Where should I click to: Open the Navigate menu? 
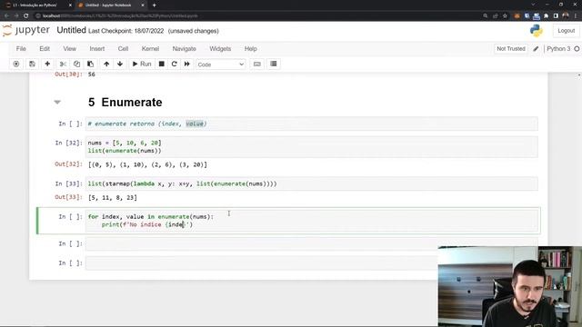(184, 48)
